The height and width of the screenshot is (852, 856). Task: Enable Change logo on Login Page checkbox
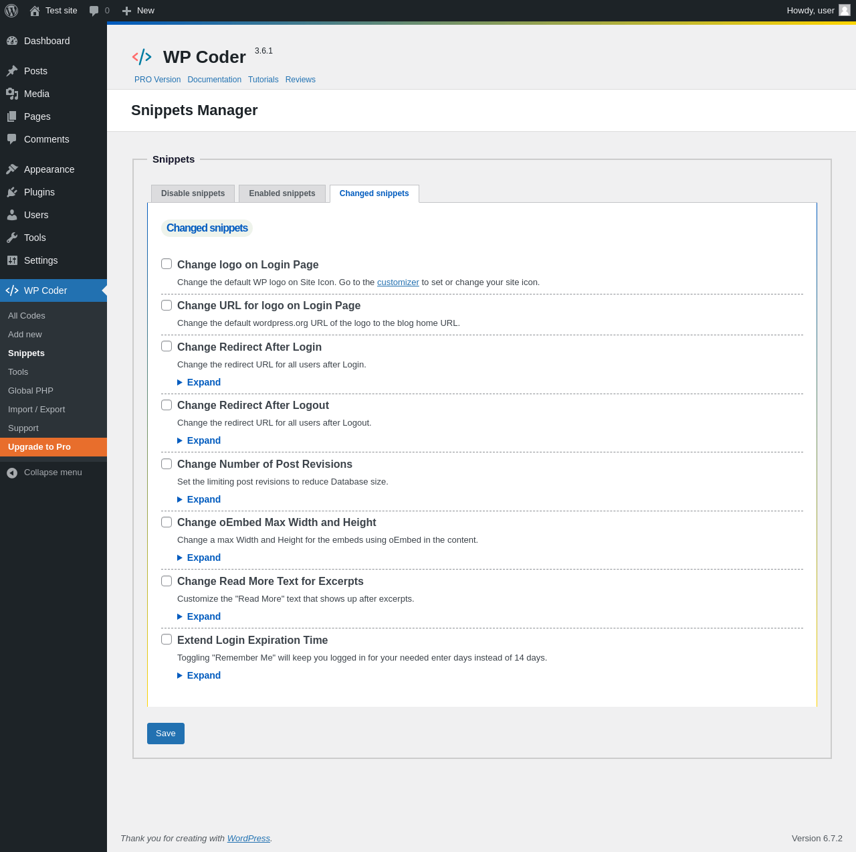167,264
